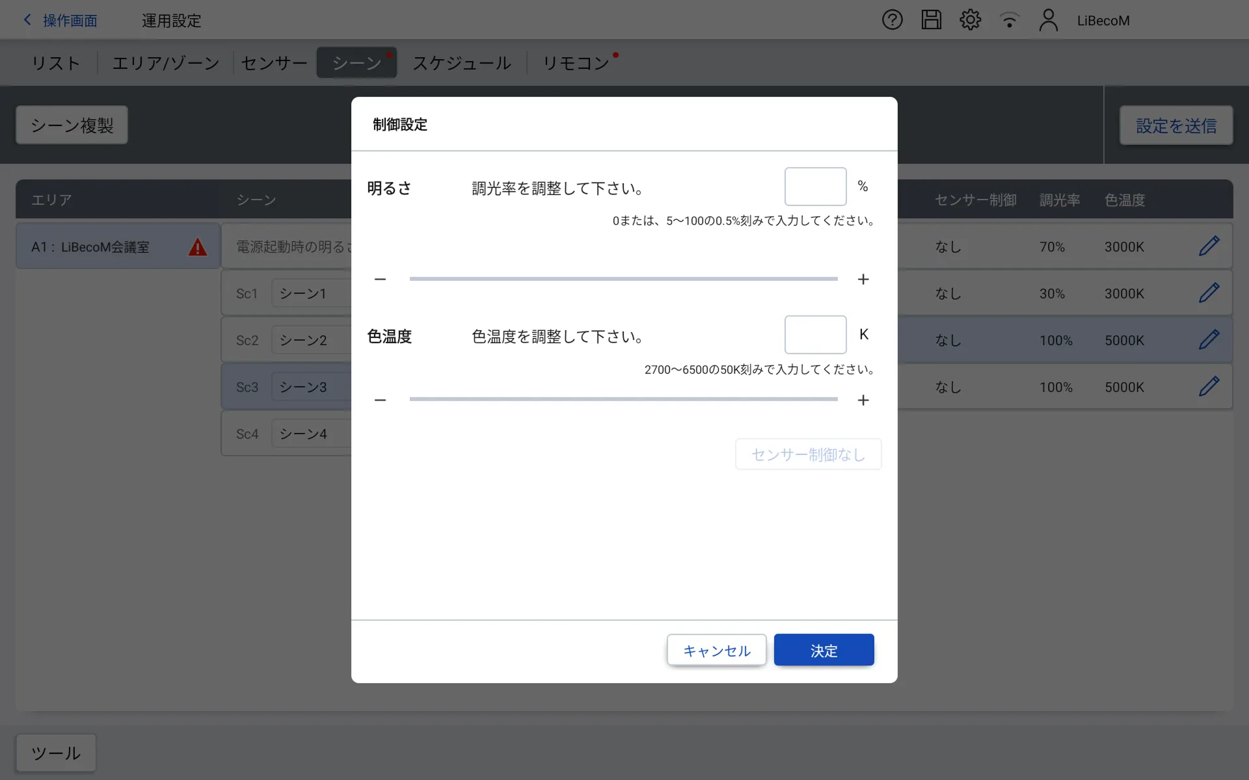Increase brightness with the plus button
The height and width of the screenshot is (780, 1249).
tap(863, 279)
